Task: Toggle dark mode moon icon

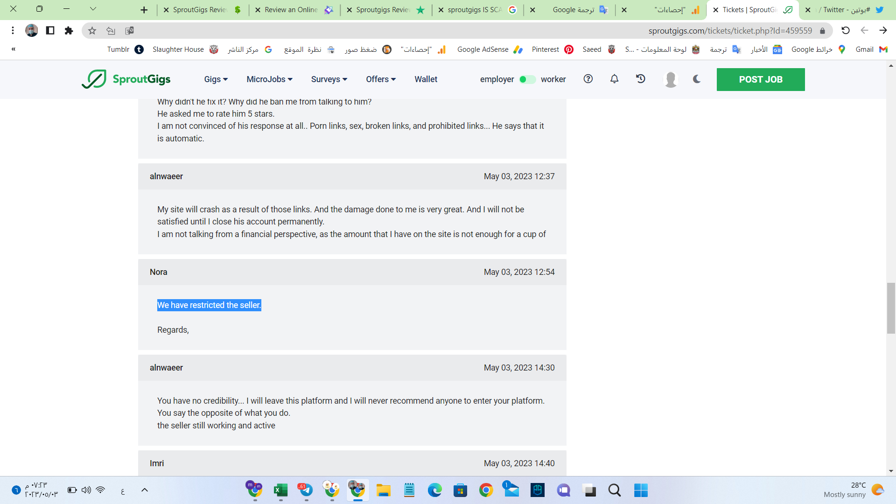Action: (x=697, y=79)
